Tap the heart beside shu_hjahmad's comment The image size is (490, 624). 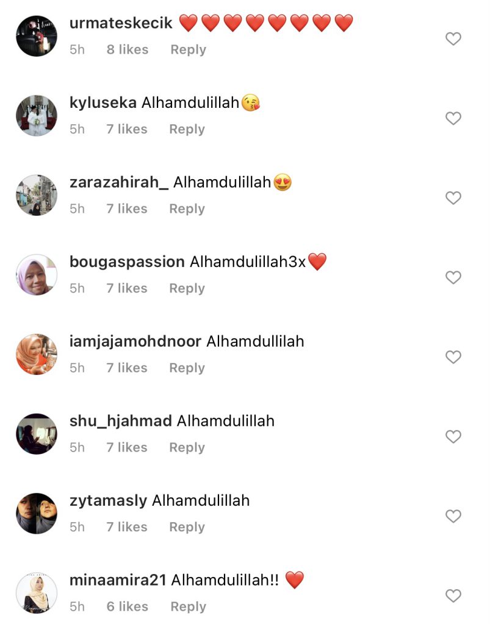(453, 436)
